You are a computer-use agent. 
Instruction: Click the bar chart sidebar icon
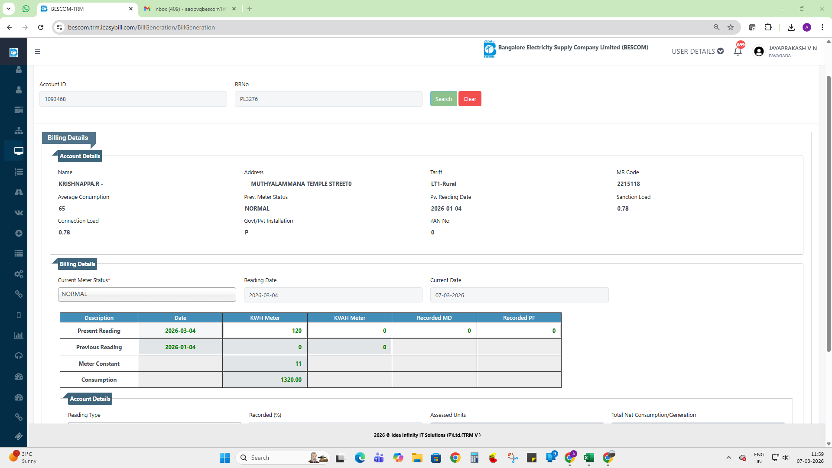(19, 335)
